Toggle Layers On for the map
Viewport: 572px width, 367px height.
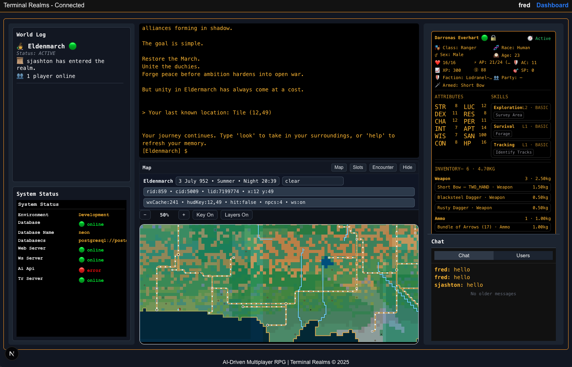(236, 215)
